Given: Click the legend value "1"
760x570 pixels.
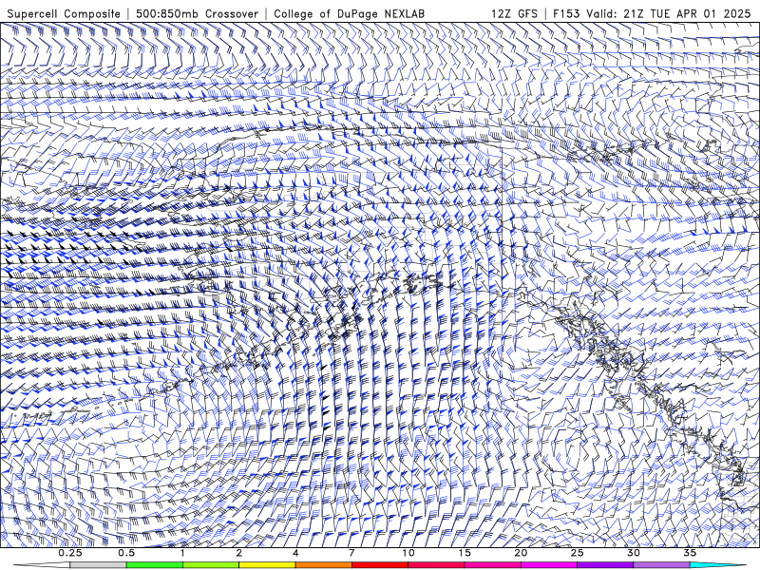Looking at the screenshot, I should point(182,553).
